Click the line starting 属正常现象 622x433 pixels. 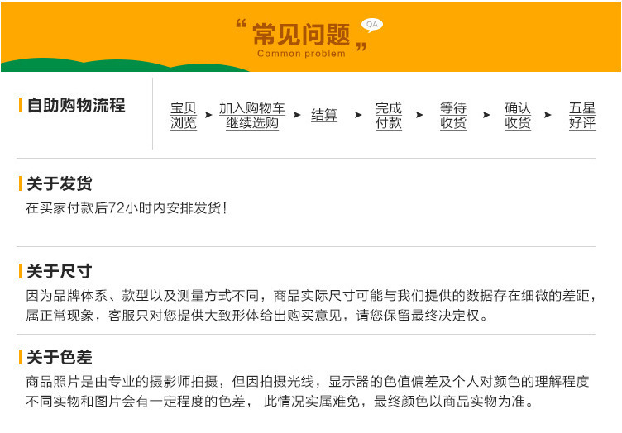256,316
